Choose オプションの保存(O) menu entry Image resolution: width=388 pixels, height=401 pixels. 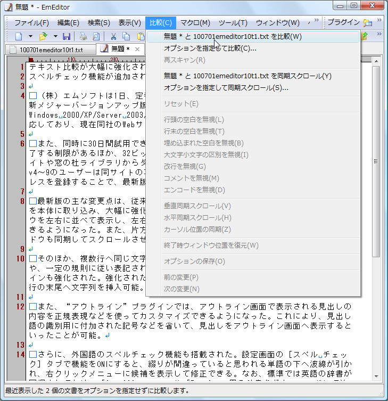[253, 261]
